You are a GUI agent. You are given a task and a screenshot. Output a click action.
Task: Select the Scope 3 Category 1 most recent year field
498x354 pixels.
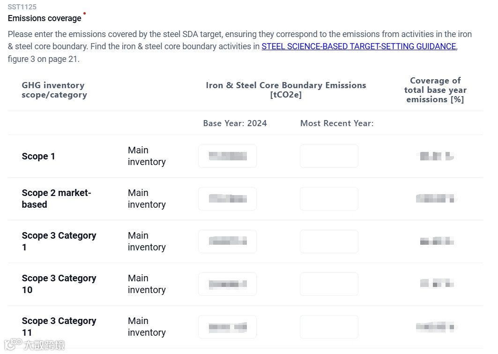tap(329, 241)
